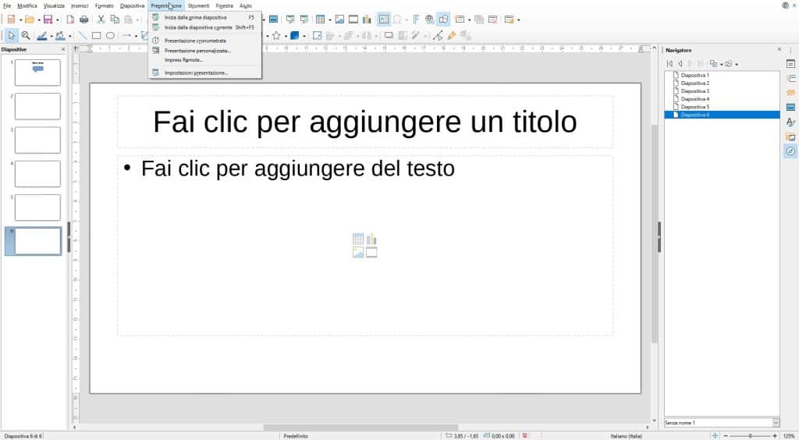Screen dimensions: 799x440
Task: Select slide 2 thumbnail in Diapositive panel
Action: tap(37, 106)
